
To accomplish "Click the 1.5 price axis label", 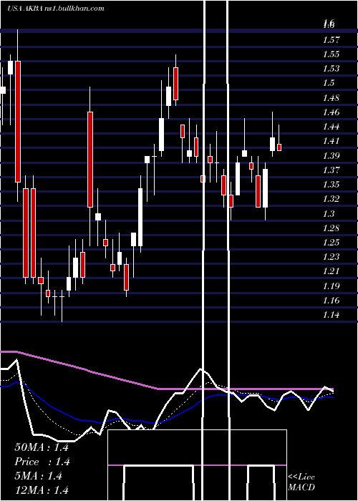I will tap(329, 83).
